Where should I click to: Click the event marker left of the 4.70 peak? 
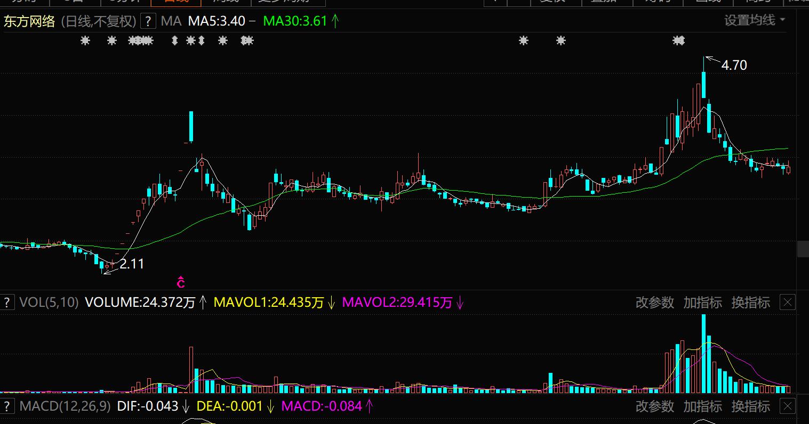(678, 40)
